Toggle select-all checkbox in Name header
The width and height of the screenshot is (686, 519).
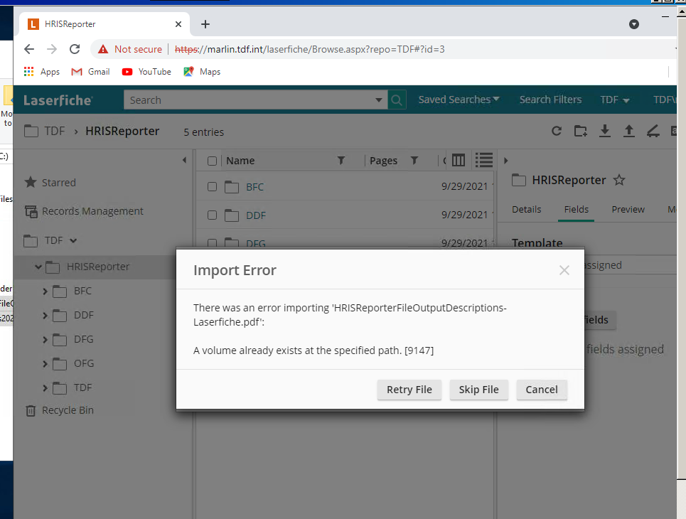[212, 161]
